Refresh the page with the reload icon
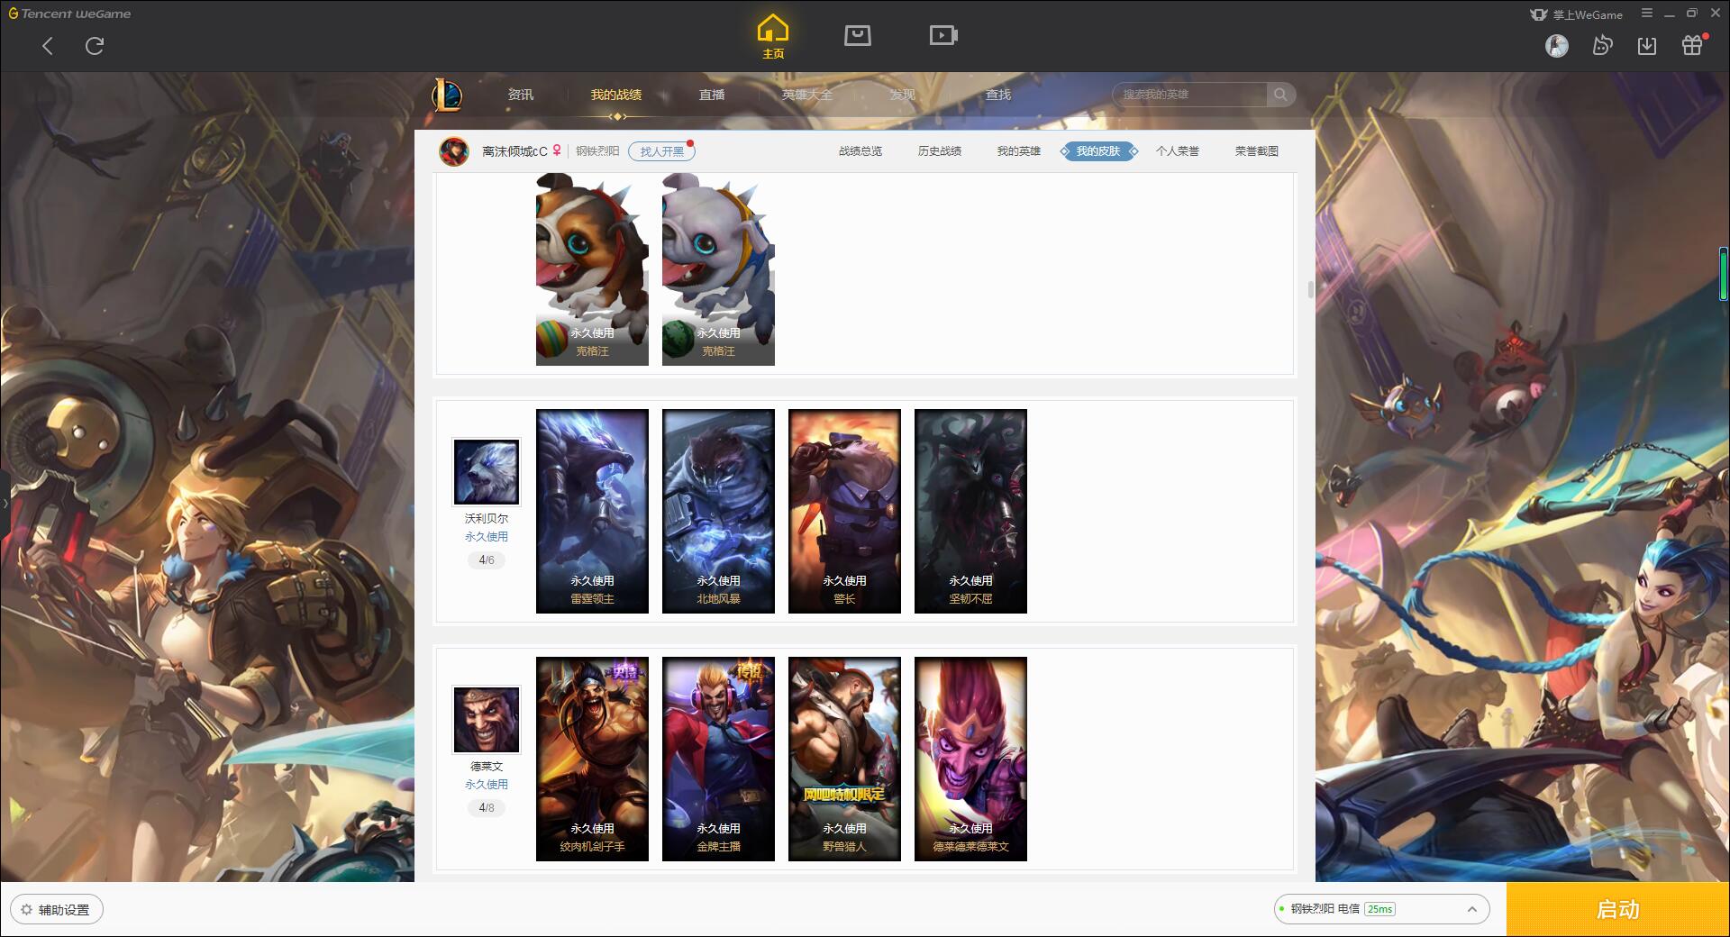 coord(95,46)
